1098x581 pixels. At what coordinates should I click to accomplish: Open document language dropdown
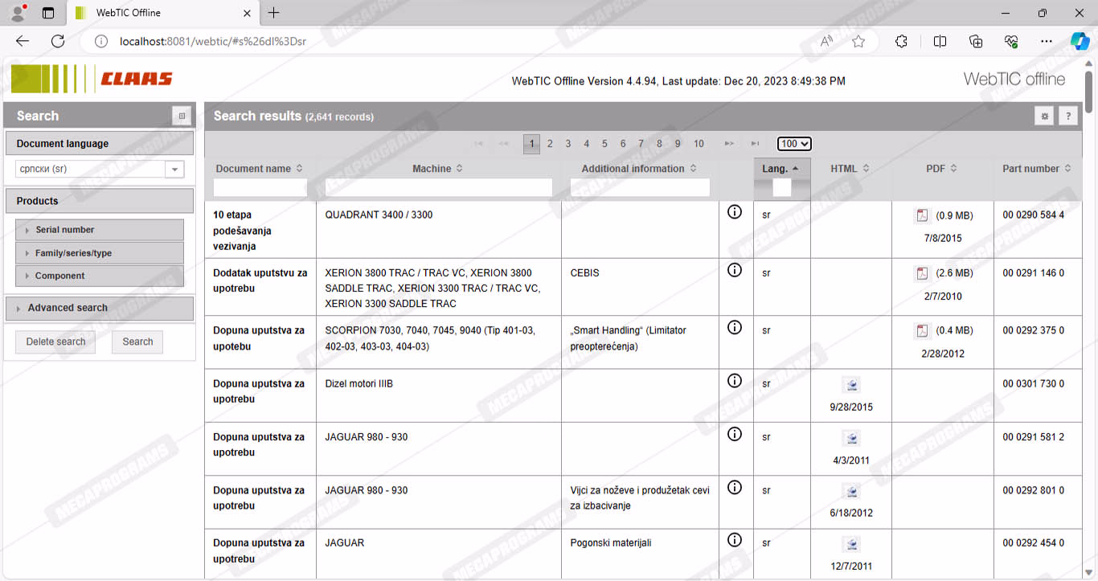tap(174, 170)
